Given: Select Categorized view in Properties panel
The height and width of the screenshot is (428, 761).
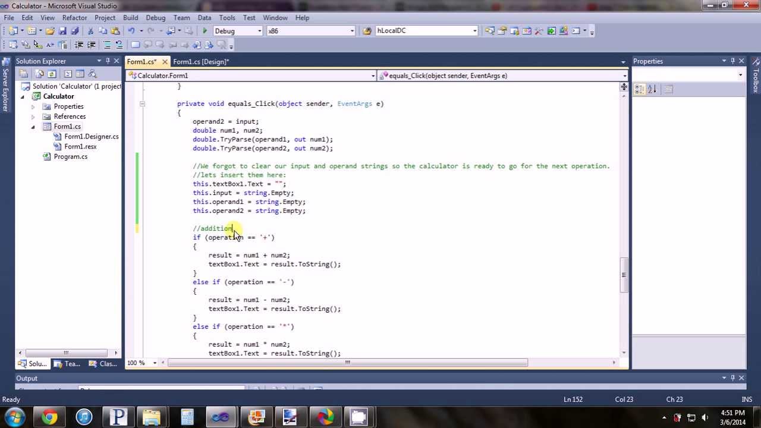Looking at the screenshot, I should [x=640, y=89].
